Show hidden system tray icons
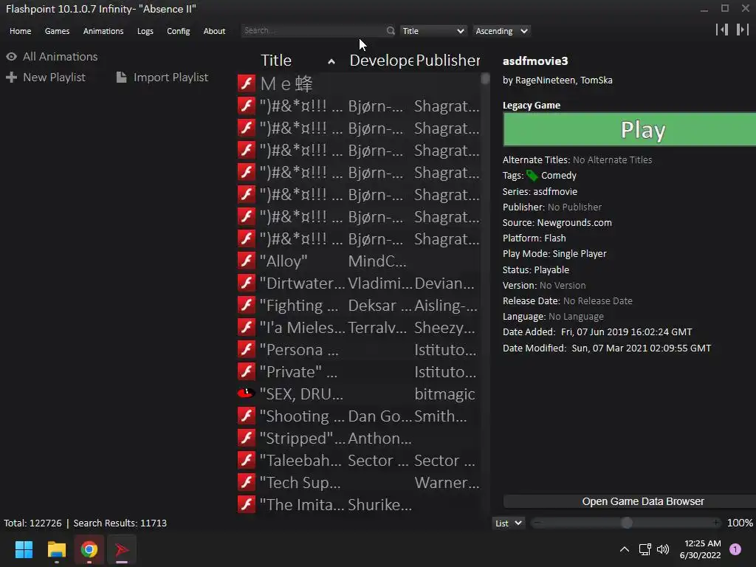 (x=625, y=549)
